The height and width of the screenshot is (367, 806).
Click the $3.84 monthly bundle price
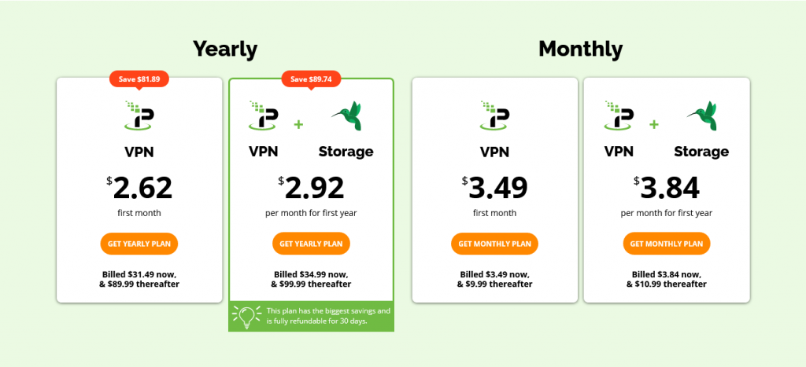click(666, 188)
